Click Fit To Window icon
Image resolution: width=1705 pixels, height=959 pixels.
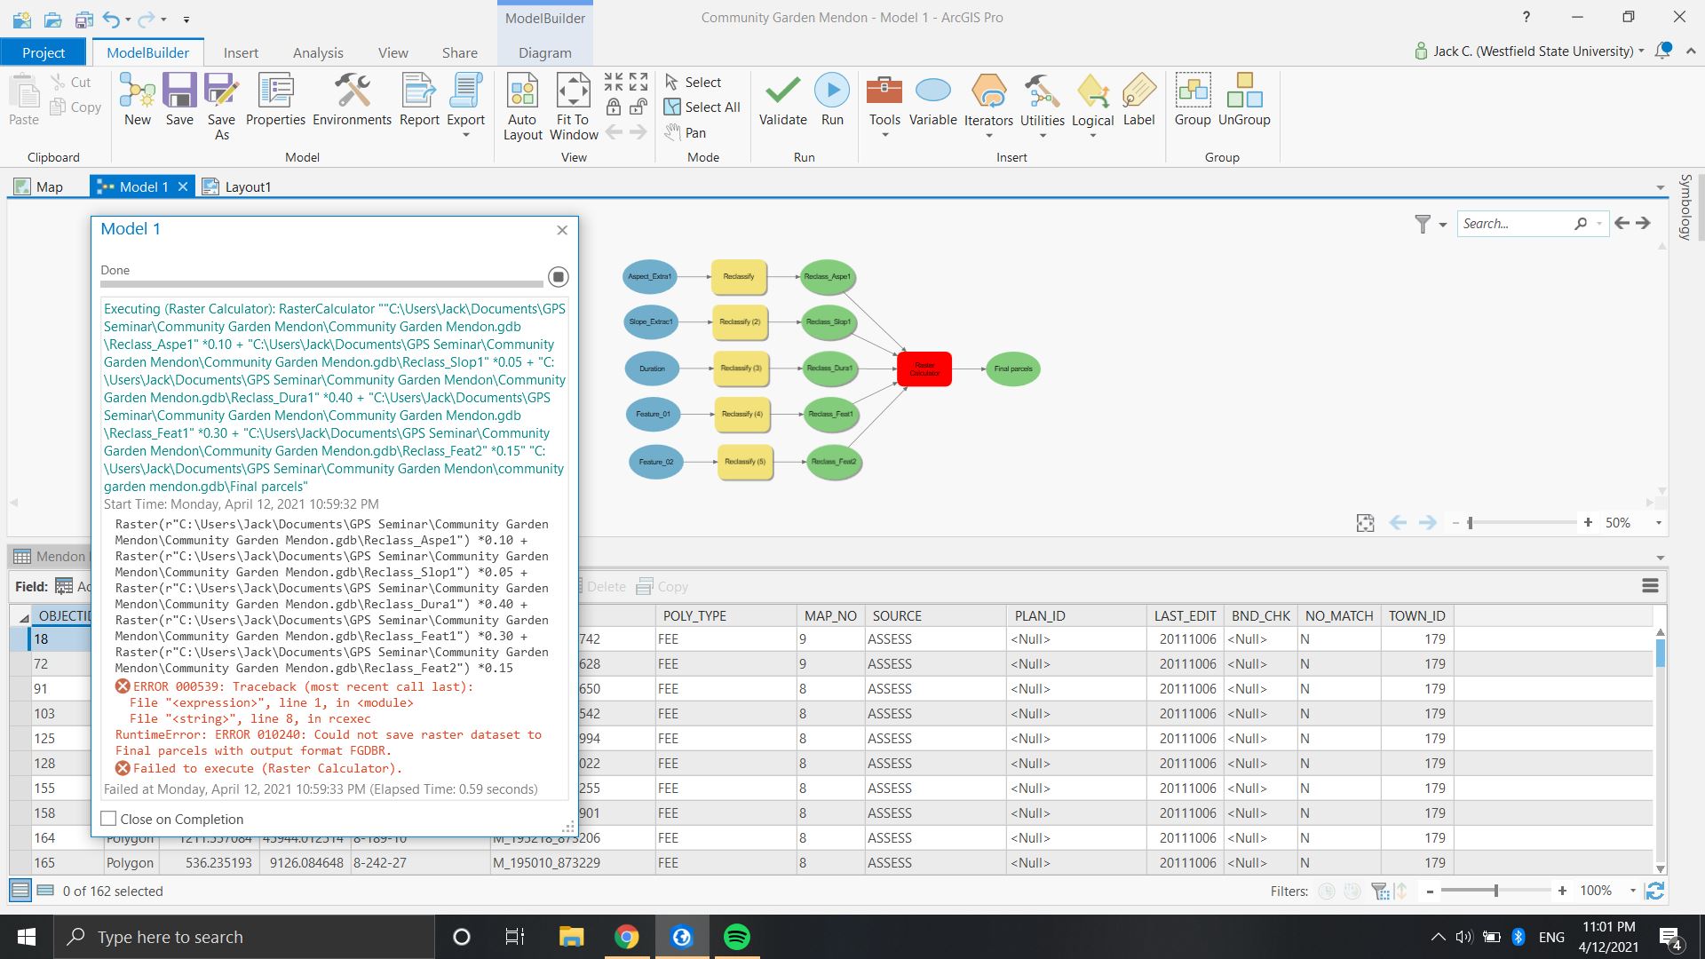pos(573,91)
